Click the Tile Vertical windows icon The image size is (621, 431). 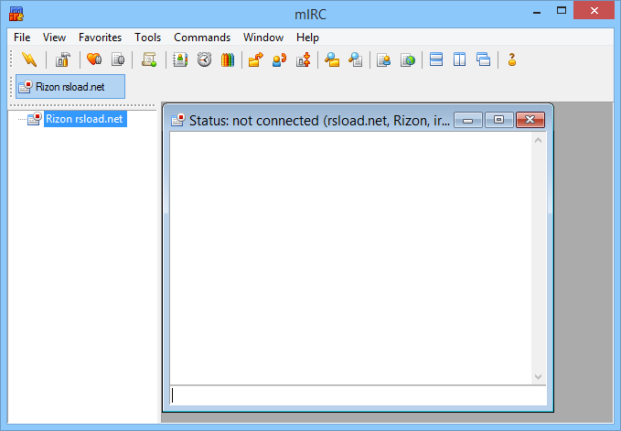point(460,60)
